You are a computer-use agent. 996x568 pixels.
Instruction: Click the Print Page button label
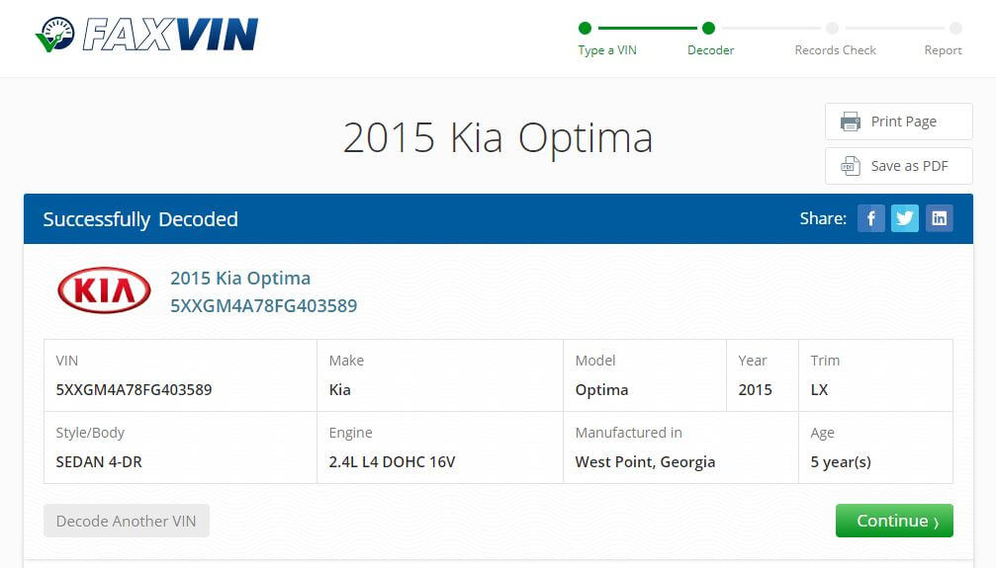point(903,122)
